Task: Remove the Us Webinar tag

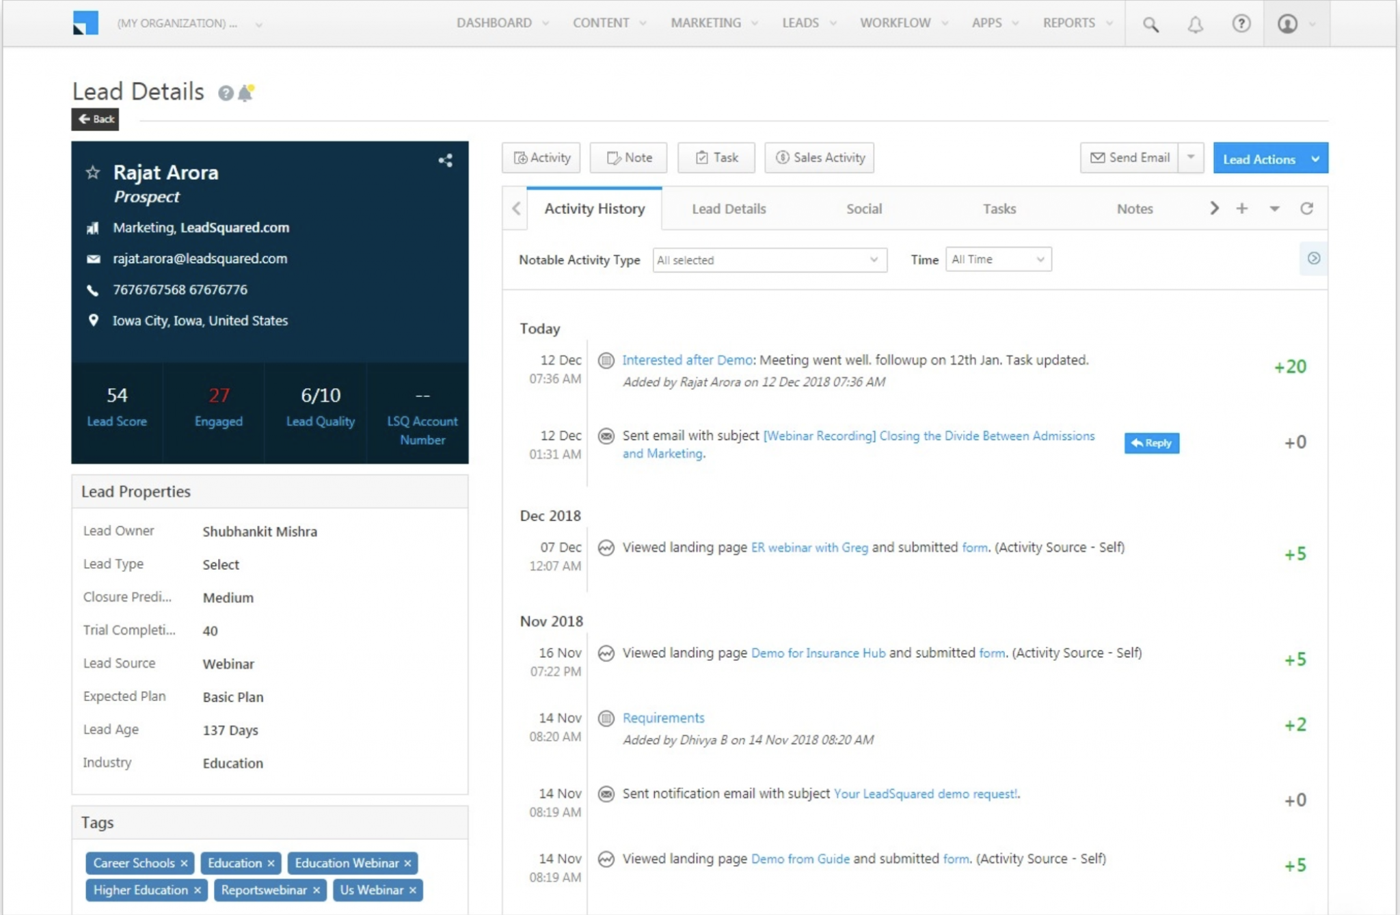Action: point(413,890)
